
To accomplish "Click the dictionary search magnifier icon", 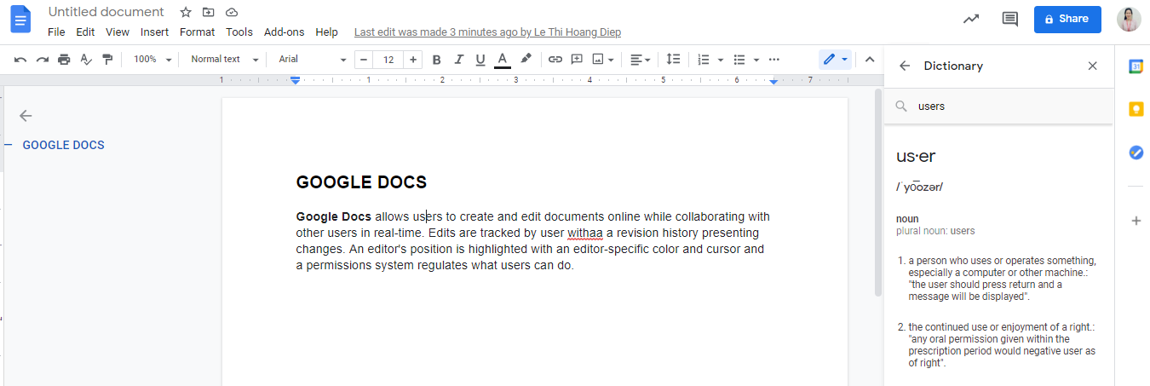I will pos(900,107).
